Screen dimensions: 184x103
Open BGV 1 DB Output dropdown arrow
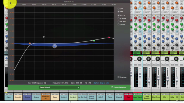click(177, 88)
